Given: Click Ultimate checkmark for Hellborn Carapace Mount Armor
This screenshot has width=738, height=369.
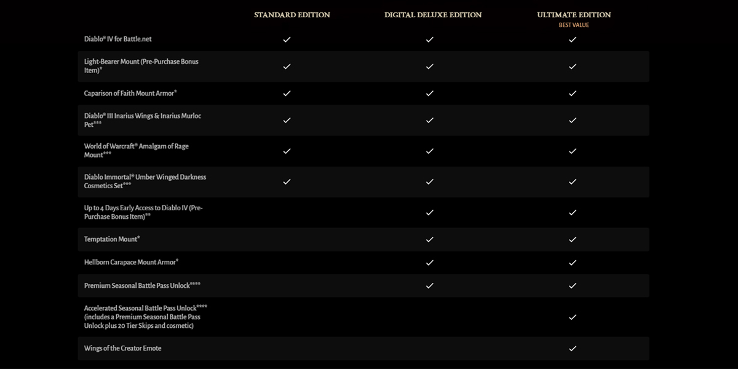Looking at the screenshot, I should coord(573,263).
